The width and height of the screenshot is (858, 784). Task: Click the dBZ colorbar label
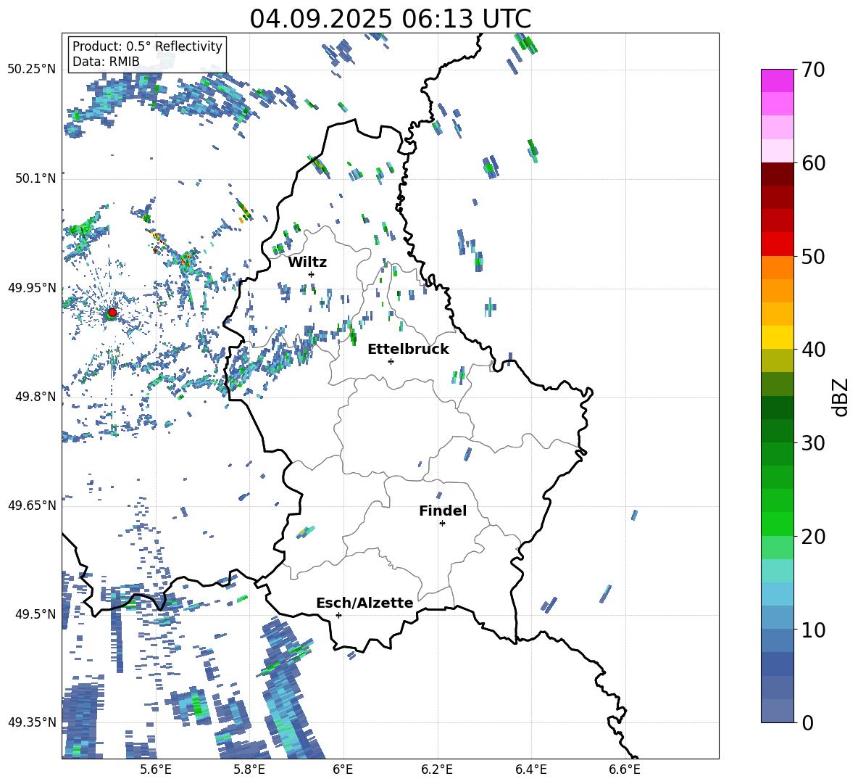coord(840,397)
